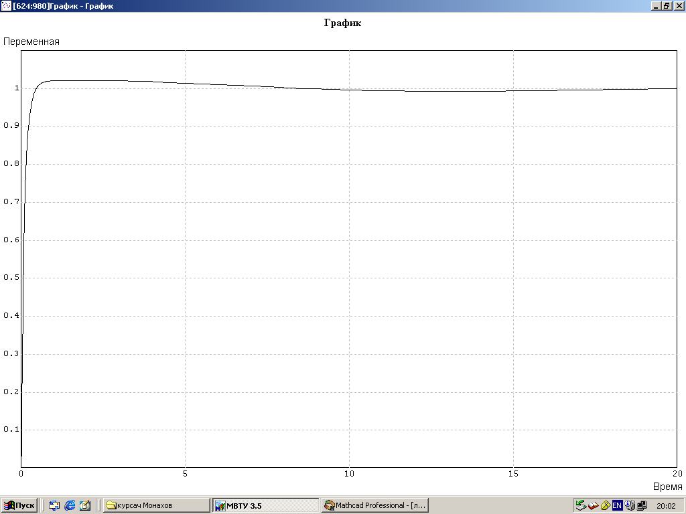Image resolution: width=686 pixels, height=514 pixels.
Task: Click the 20:02 system clock
Action: tap(666, 506)
